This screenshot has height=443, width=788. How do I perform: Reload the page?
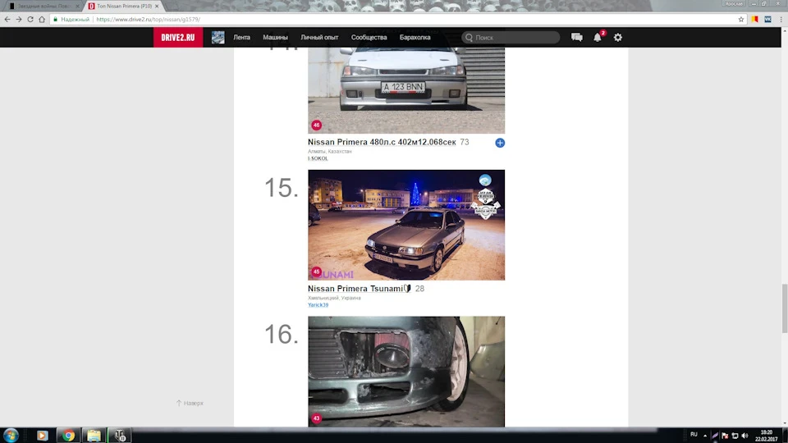30,19
